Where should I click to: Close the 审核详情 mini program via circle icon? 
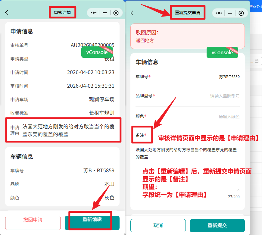pos(116,13)
